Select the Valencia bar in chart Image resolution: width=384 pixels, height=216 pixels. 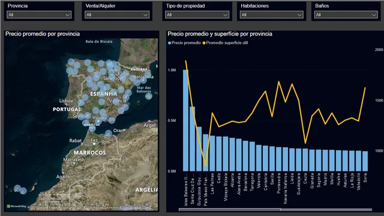(259, 158)
